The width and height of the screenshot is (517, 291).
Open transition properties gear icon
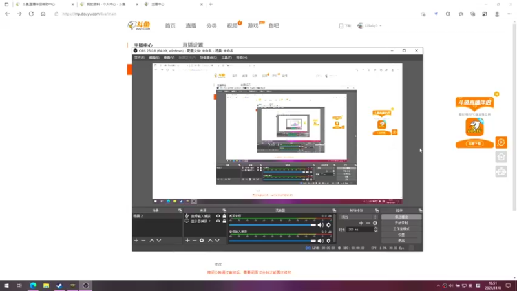(x=375, y=223)
